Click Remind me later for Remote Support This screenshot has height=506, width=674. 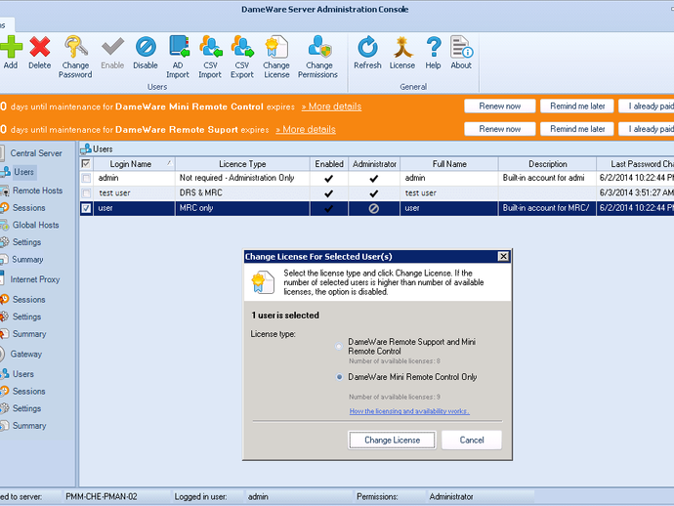click(x=577, y=129)
